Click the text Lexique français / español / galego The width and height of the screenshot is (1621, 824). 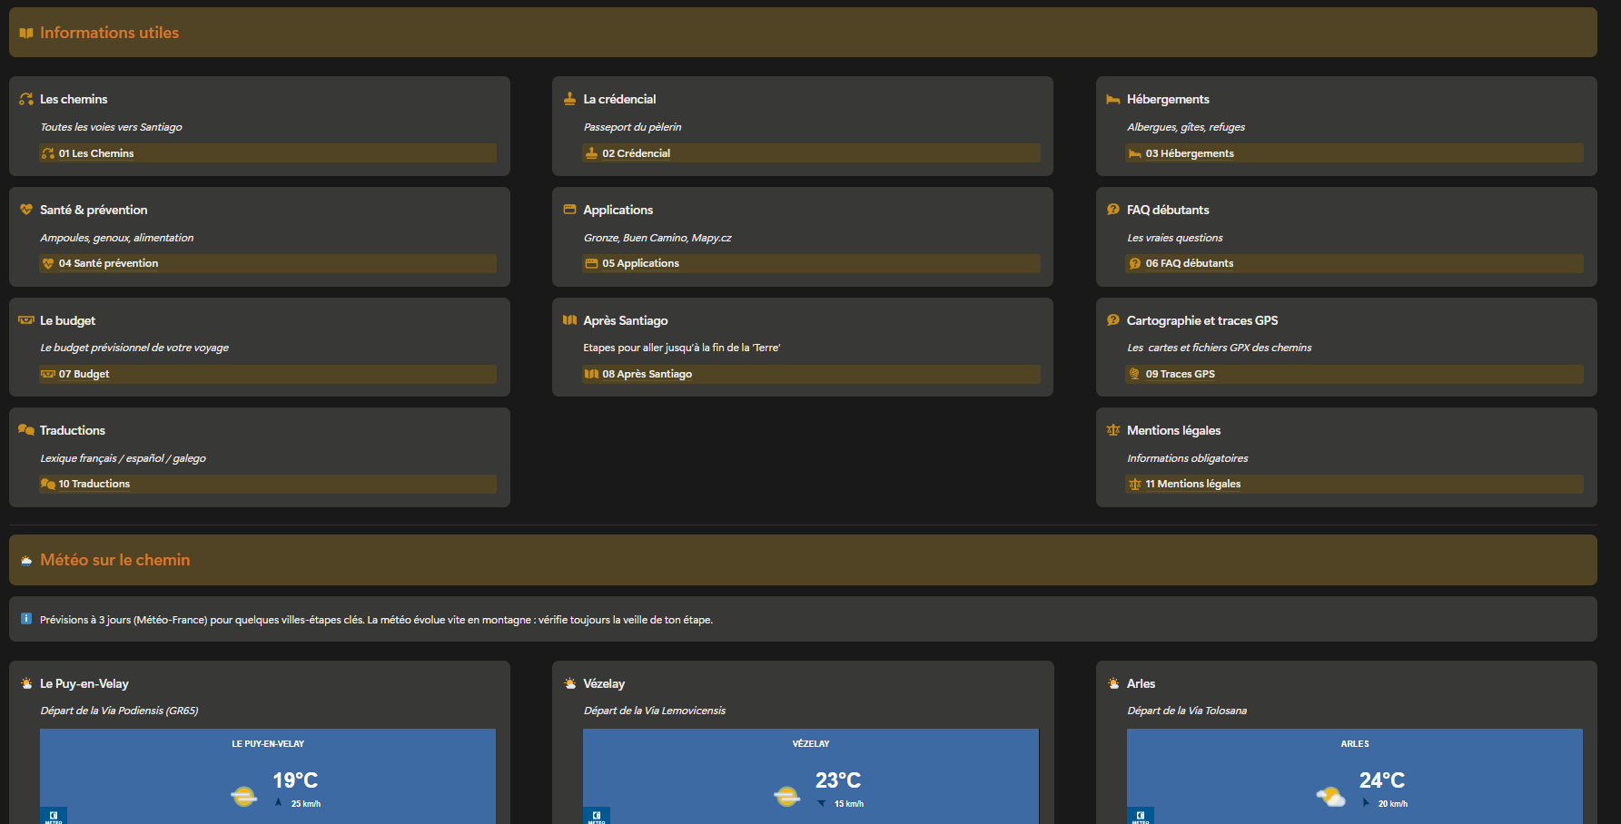[x=123, y=458]
